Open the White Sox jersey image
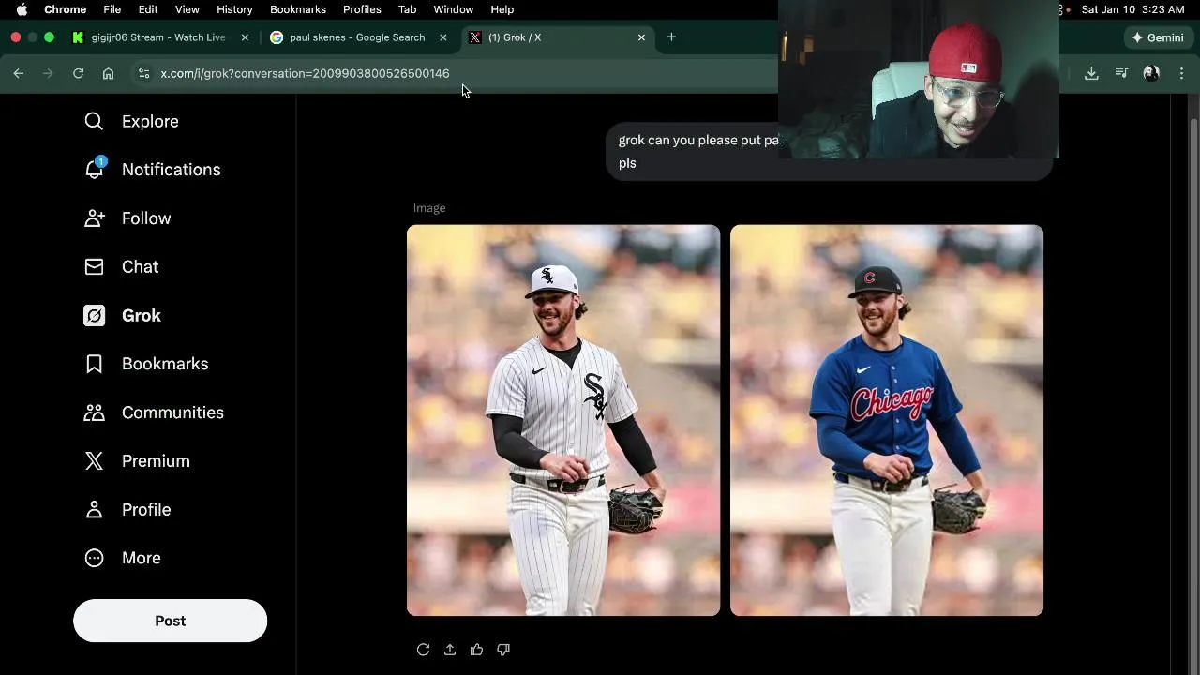The height and width of the screenshot is (675, 1200). tap(563, 420)
